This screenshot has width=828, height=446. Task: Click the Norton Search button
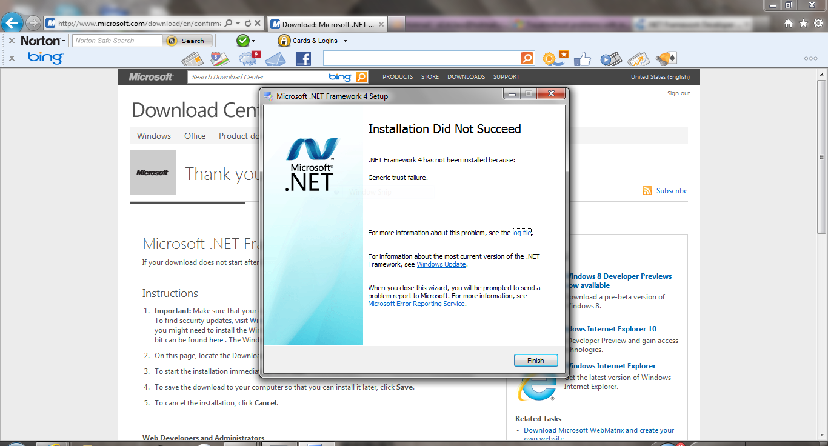[x=188, y=41]
